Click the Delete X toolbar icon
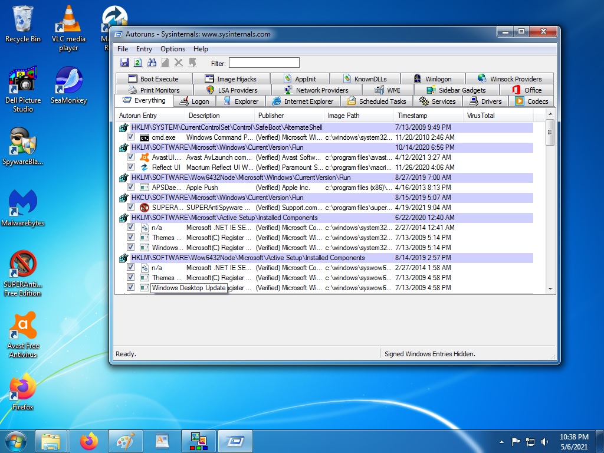 tap(178, 63)
